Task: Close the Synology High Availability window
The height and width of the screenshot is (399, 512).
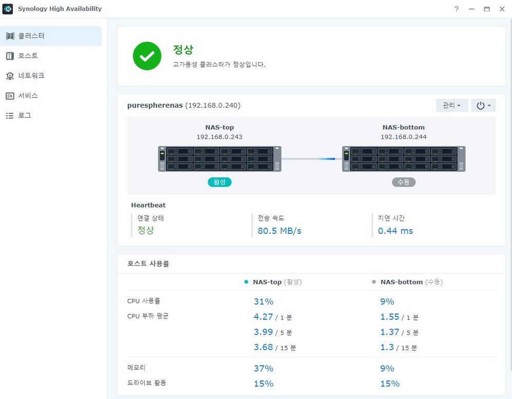Action: pyautogui.click(x=502, y=9)
